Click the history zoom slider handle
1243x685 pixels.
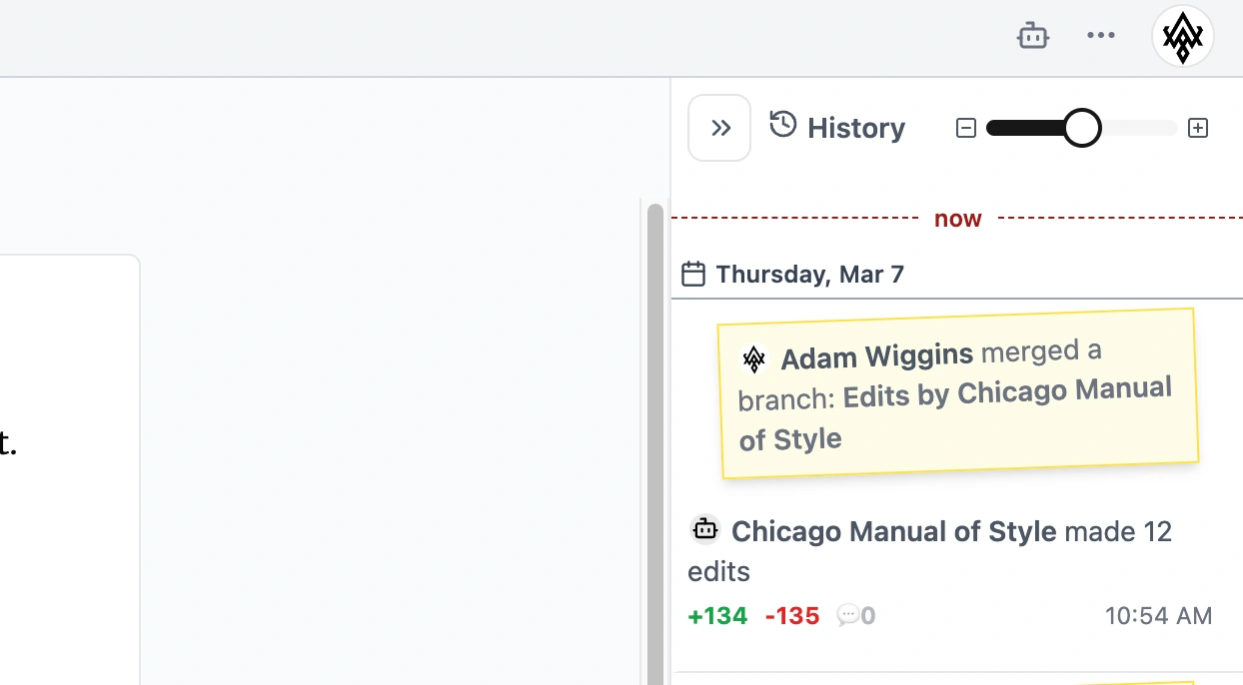click(x=1081, y=128)
